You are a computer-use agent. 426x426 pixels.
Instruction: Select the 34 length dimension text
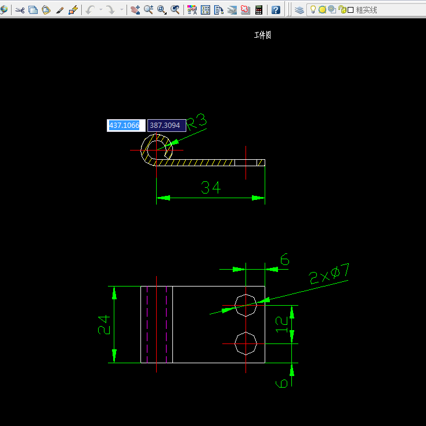[x=211, y=188]
